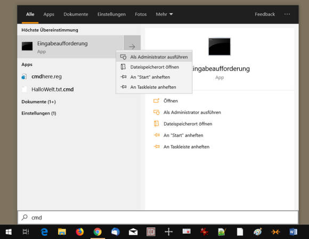Open the three-dots options menu

287,14
